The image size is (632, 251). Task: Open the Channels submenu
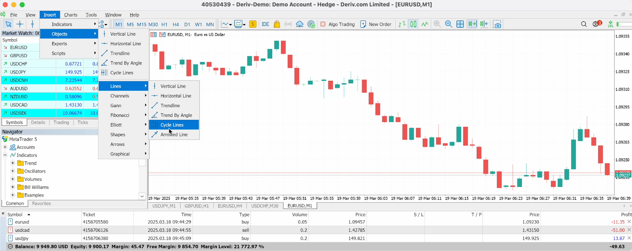click(x=124, y=96)
